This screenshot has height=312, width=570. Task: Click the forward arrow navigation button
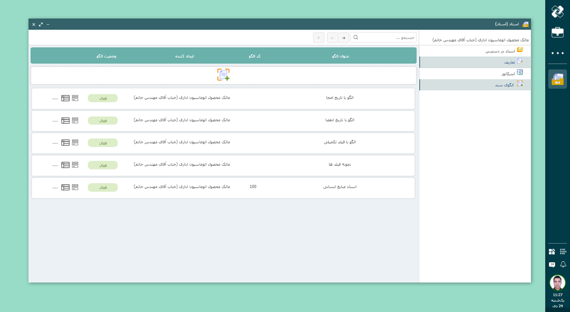[343, 38]
